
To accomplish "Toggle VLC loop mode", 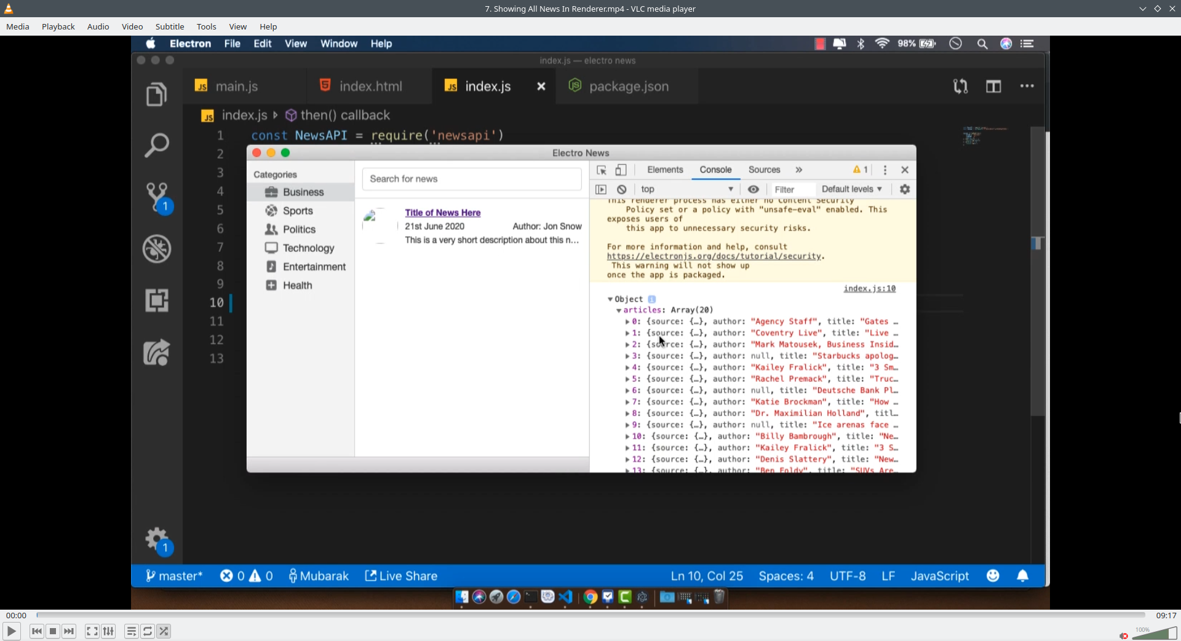I will click(148, 631).
